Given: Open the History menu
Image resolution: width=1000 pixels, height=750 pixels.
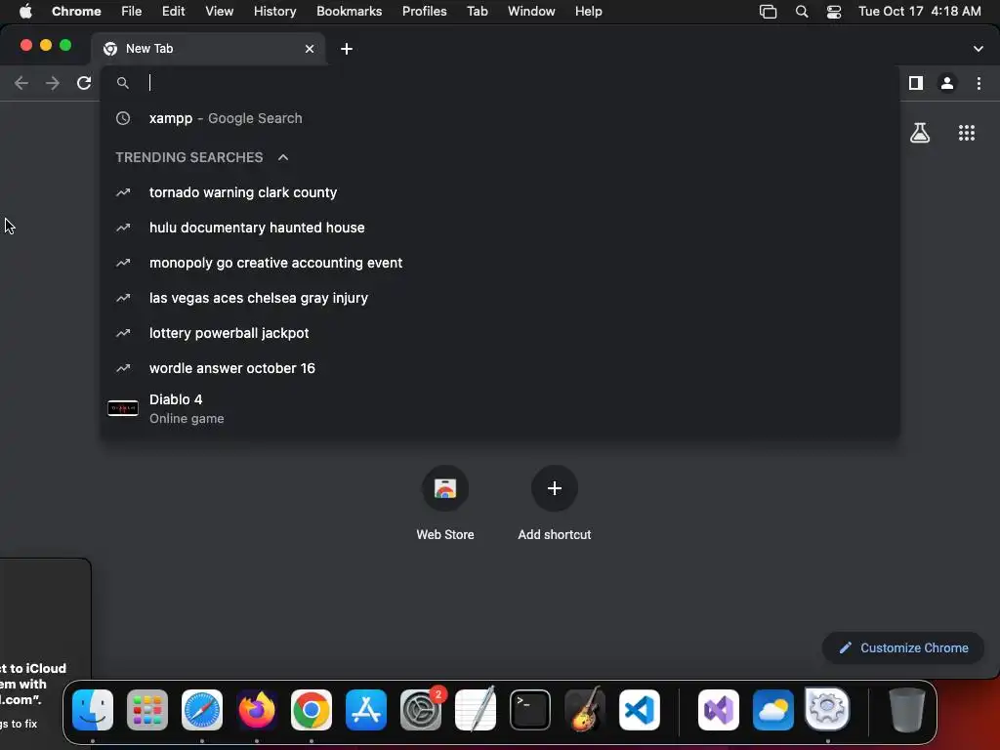Looking at the screenshot, I should pyautogui.click(x=274, y=12).
